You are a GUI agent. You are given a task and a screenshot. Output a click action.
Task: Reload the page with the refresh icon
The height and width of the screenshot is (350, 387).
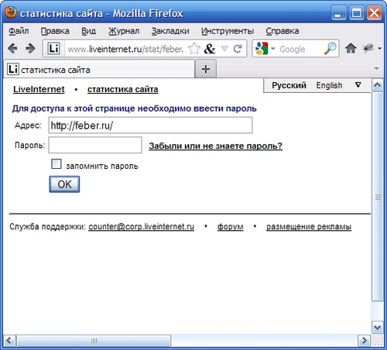point(238,49)
